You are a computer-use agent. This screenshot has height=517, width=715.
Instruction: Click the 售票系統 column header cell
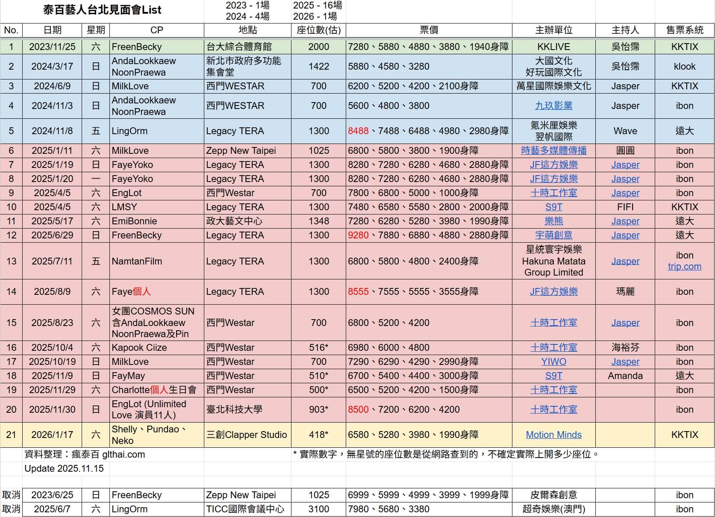pyautogui.click(x=684, y=30)
